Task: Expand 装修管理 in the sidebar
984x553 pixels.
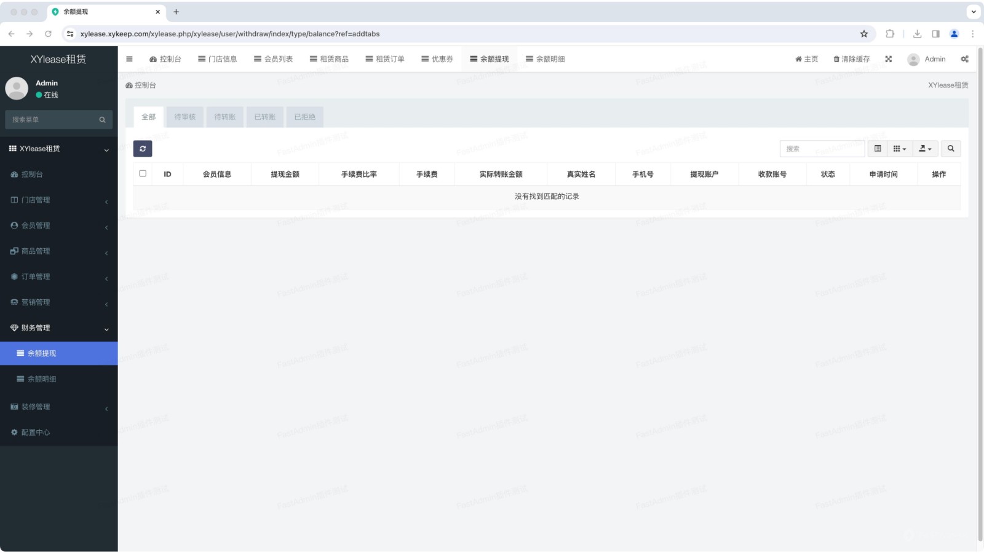Action: coord(59,407)
